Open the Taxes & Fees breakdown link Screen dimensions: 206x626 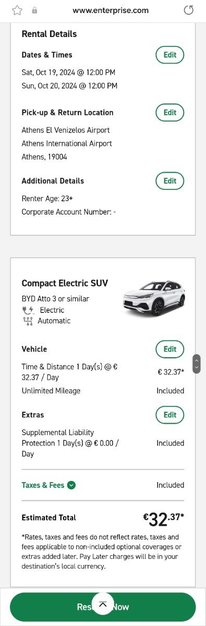[x=44, y=485]
